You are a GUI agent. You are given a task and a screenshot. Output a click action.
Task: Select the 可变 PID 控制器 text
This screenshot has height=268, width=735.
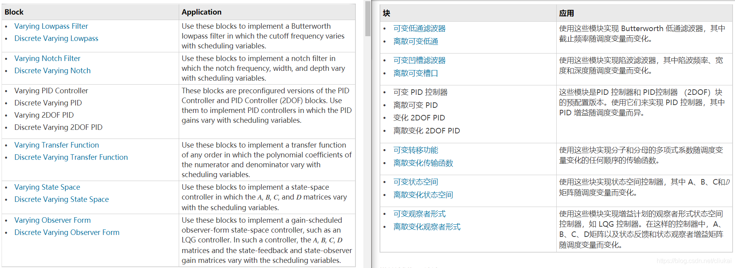tap(420, 92)
